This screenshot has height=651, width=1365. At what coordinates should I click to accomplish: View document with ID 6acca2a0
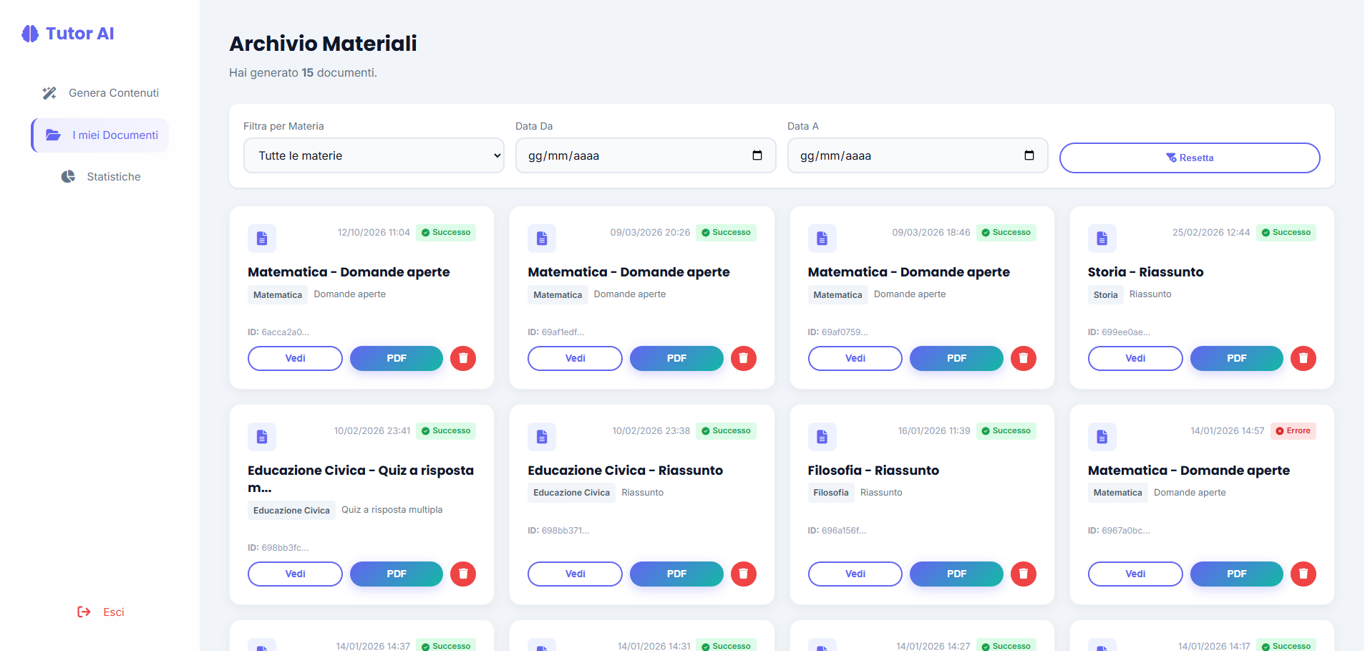(295, 358)
